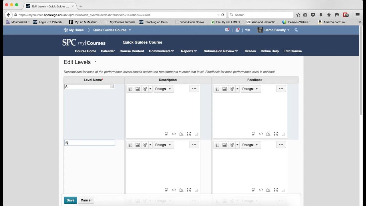This screenshot has height=206, width=366.
Task: Open settings gear icon next to Demo Faculty
Action: [x=296, y=30]
